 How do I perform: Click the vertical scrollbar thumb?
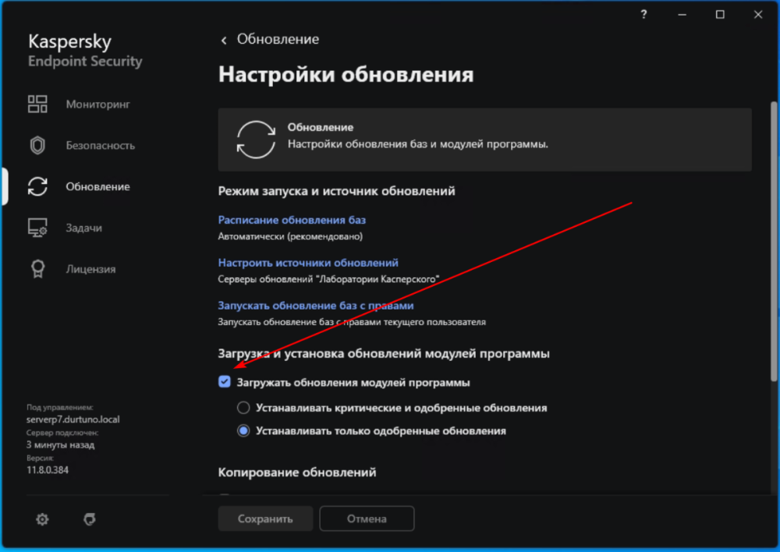[774, 241]
